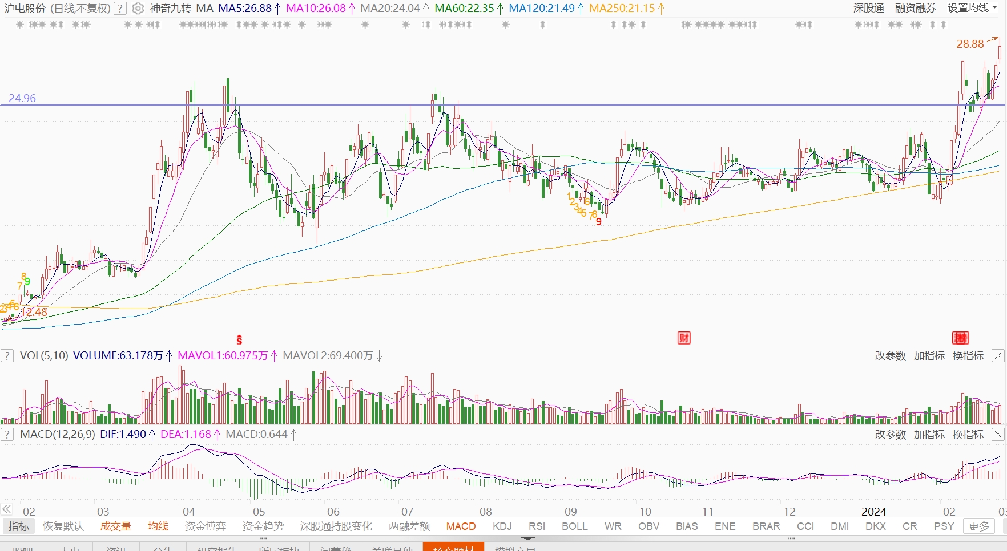Select the DMI indicator tab
Screen dimensions: 1007x551
(x=840, y=526)
